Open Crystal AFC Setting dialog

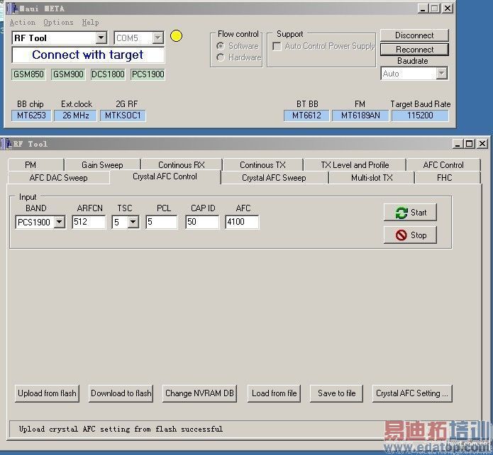click(x=412, y=393)
